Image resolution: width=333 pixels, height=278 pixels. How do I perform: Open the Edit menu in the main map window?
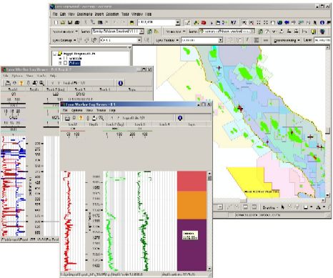(x=63, y=14)
